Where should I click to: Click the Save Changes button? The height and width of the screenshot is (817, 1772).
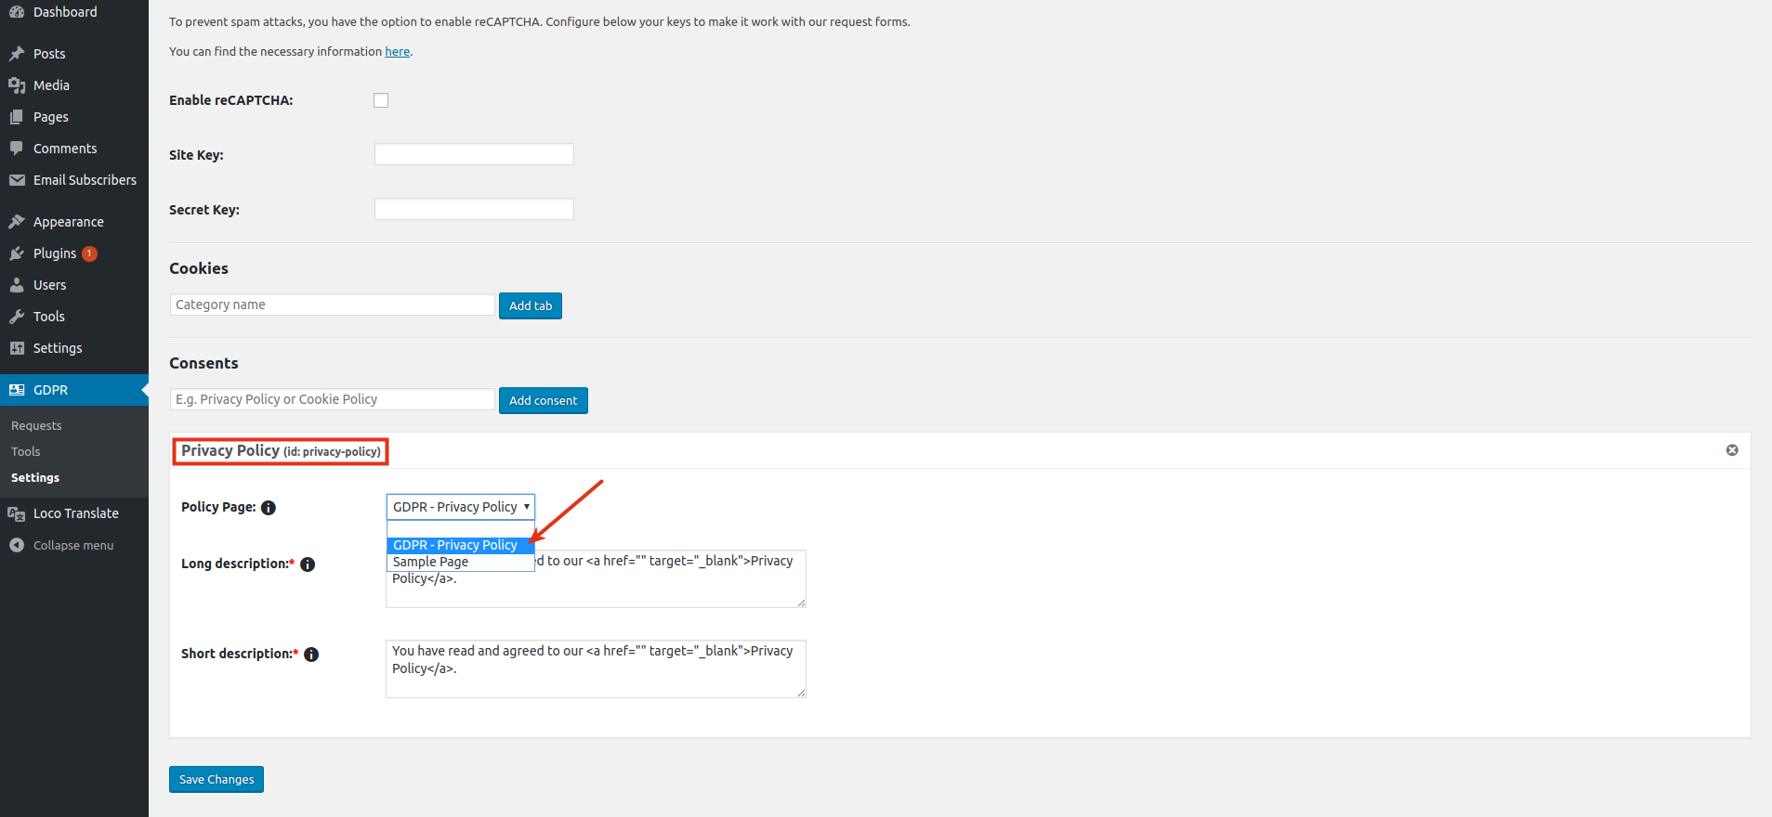click(217, 779)
